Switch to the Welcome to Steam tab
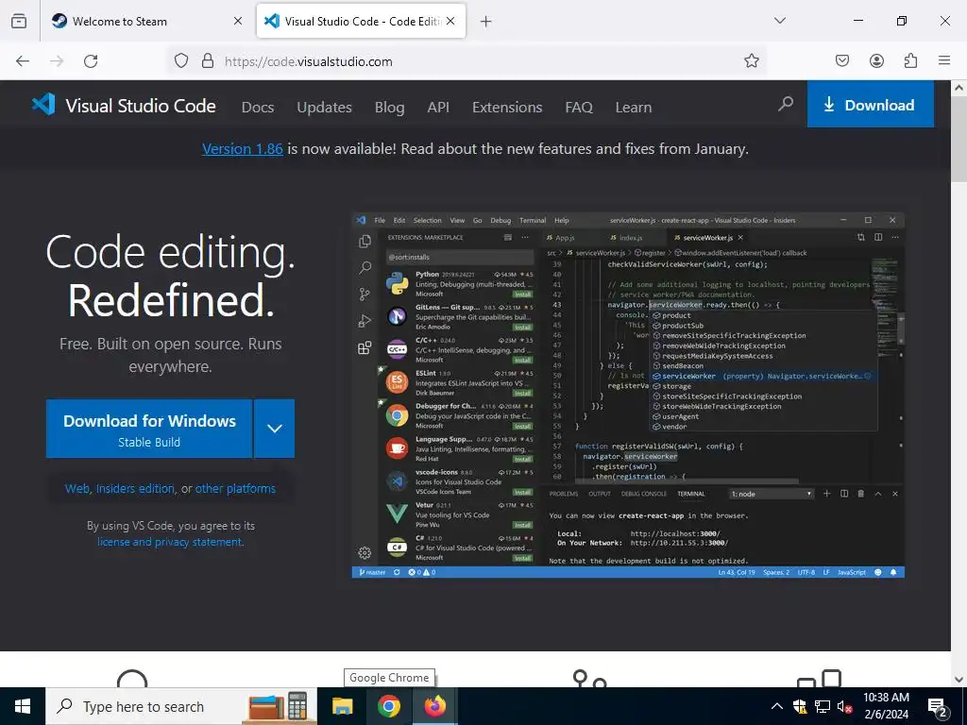967x725 pixels. [146, 21]
